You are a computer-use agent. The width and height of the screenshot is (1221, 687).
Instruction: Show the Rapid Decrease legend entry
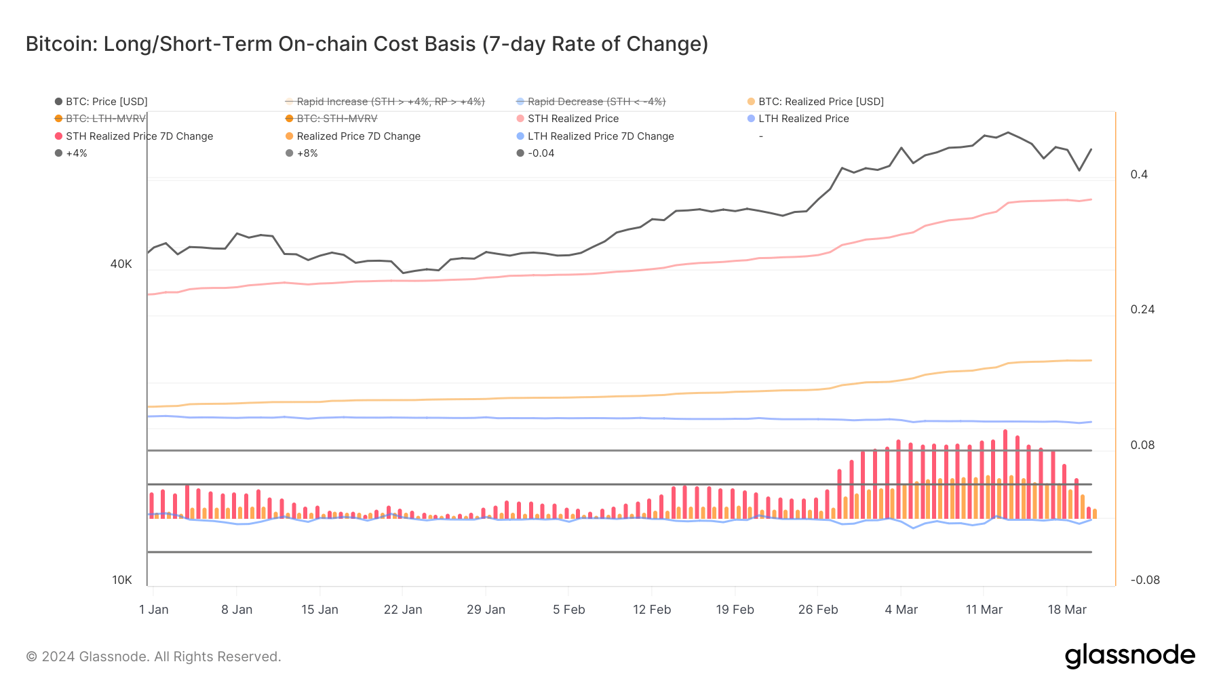tap(596, 102)
